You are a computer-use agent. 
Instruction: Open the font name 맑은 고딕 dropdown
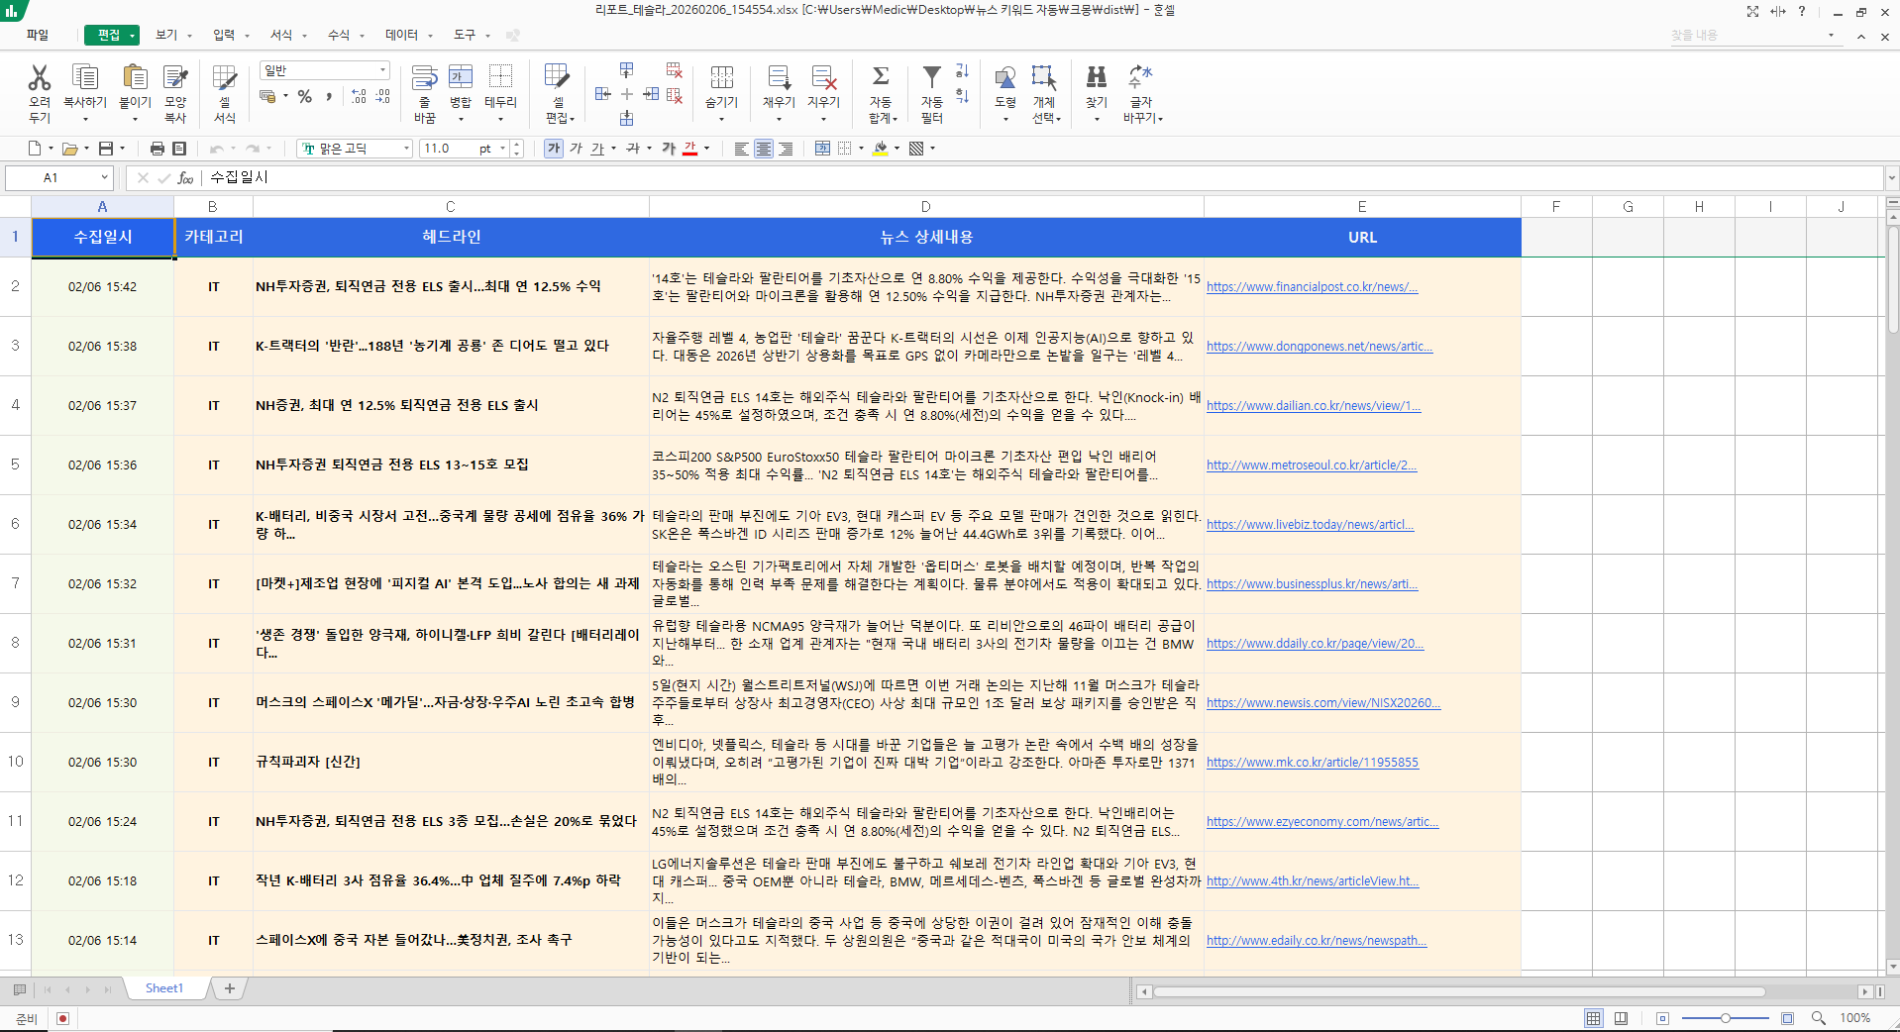406,149
